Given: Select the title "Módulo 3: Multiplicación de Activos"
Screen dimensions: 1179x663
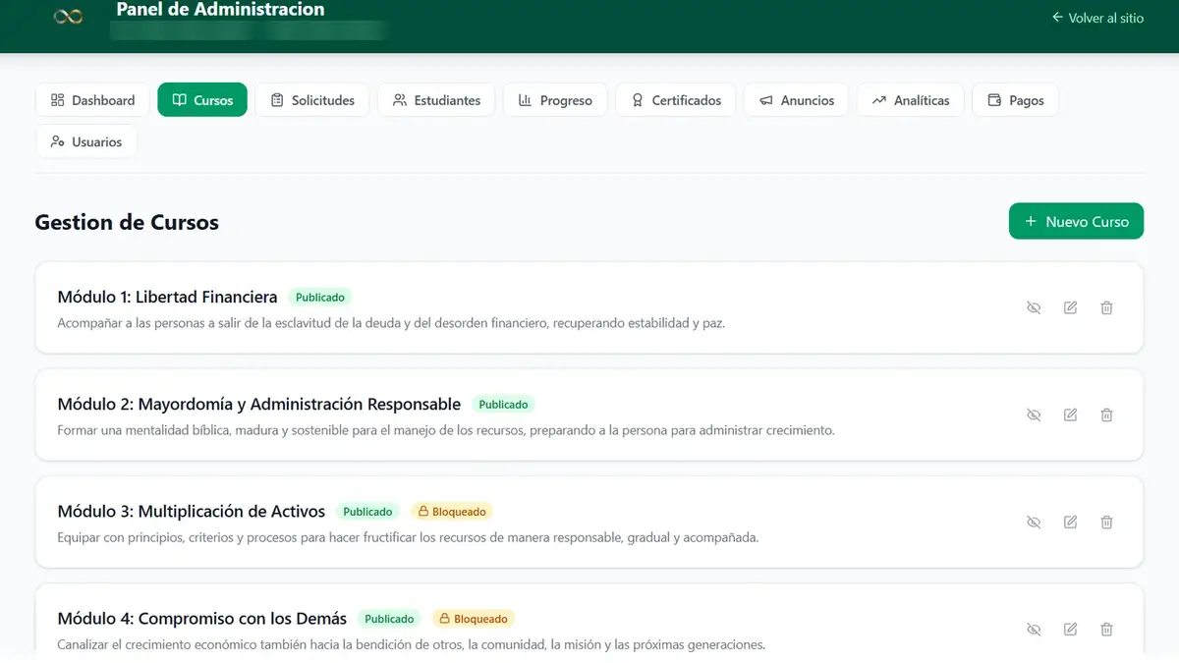Looking at the screenshot, I should click(192, 511).
